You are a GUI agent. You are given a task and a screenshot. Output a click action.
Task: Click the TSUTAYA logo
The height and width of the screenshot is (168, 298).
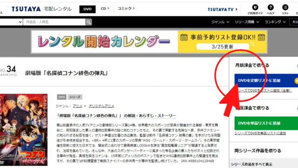26,9
